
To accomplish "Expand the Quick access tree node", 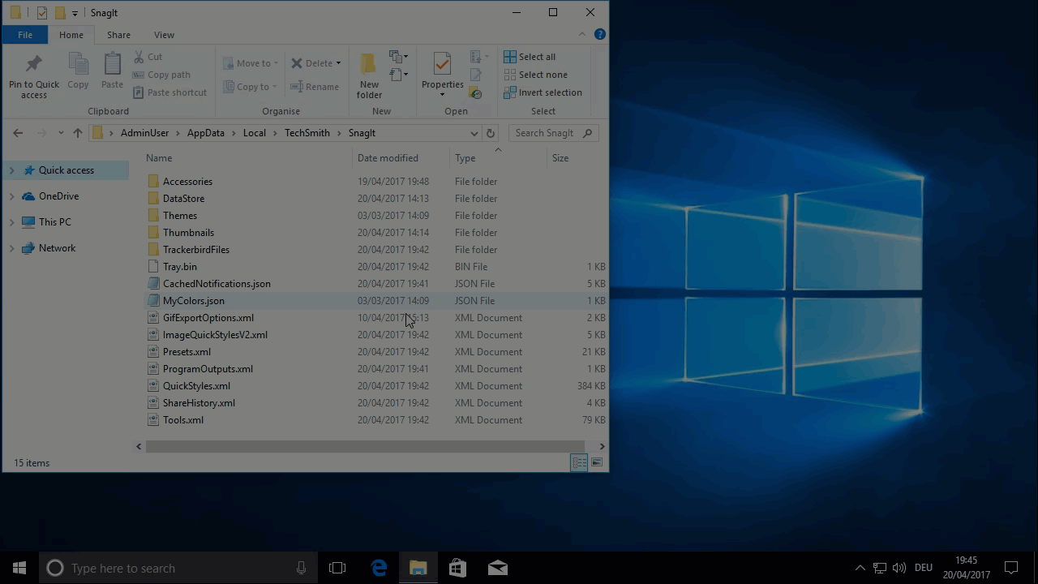I will (x=11, y=170).
